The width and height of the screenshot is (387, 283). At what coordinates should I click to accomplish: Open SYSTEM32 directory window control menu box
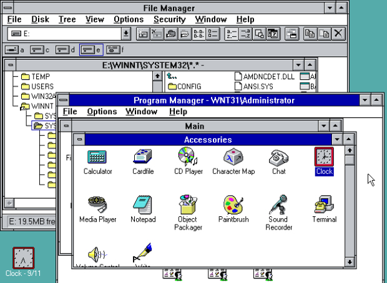pos(11,65)
